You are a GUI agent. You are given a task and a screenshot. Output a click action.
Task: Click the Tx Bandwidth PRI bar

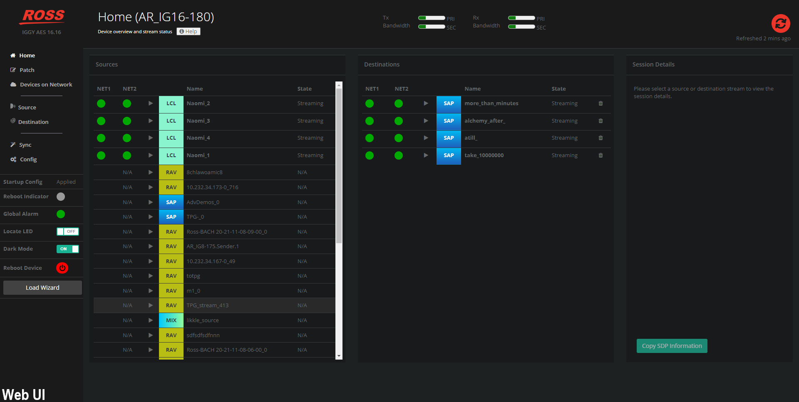tap(432, 18)
